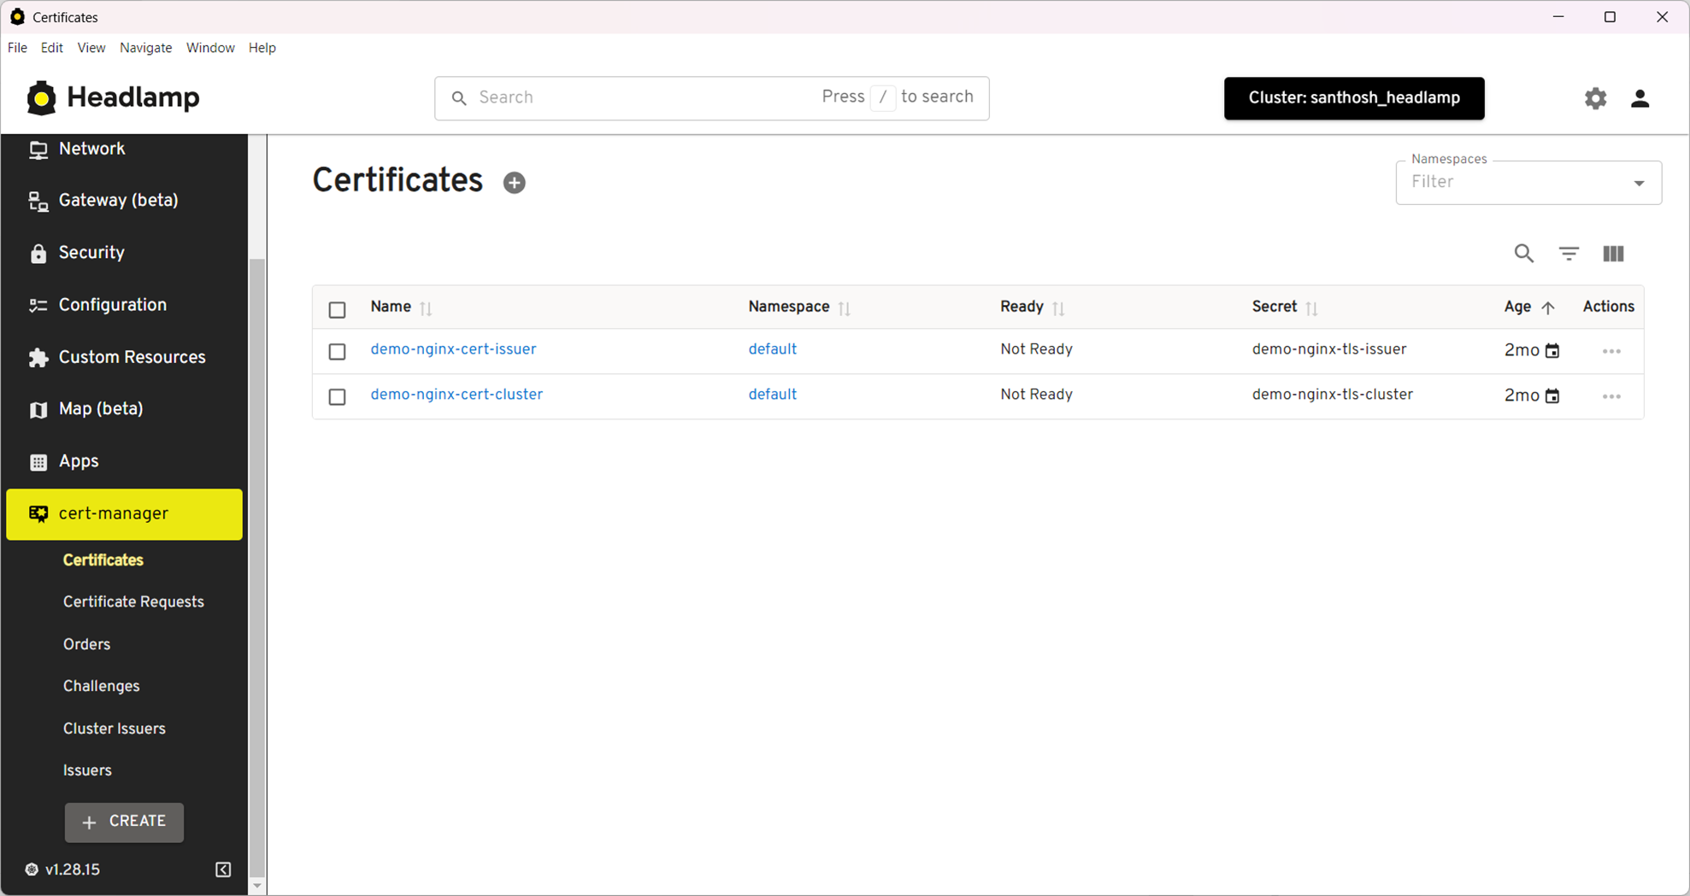Go to Certificate Requests in sidebar
Screen dimensions: 1690x896
point(133,602)
